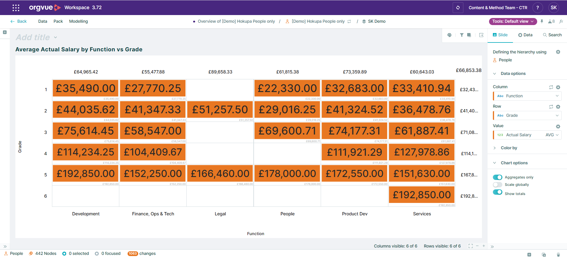
Task: Select Development Grade 1 cell £35,490.00
Action: click(x=86, y=88)
